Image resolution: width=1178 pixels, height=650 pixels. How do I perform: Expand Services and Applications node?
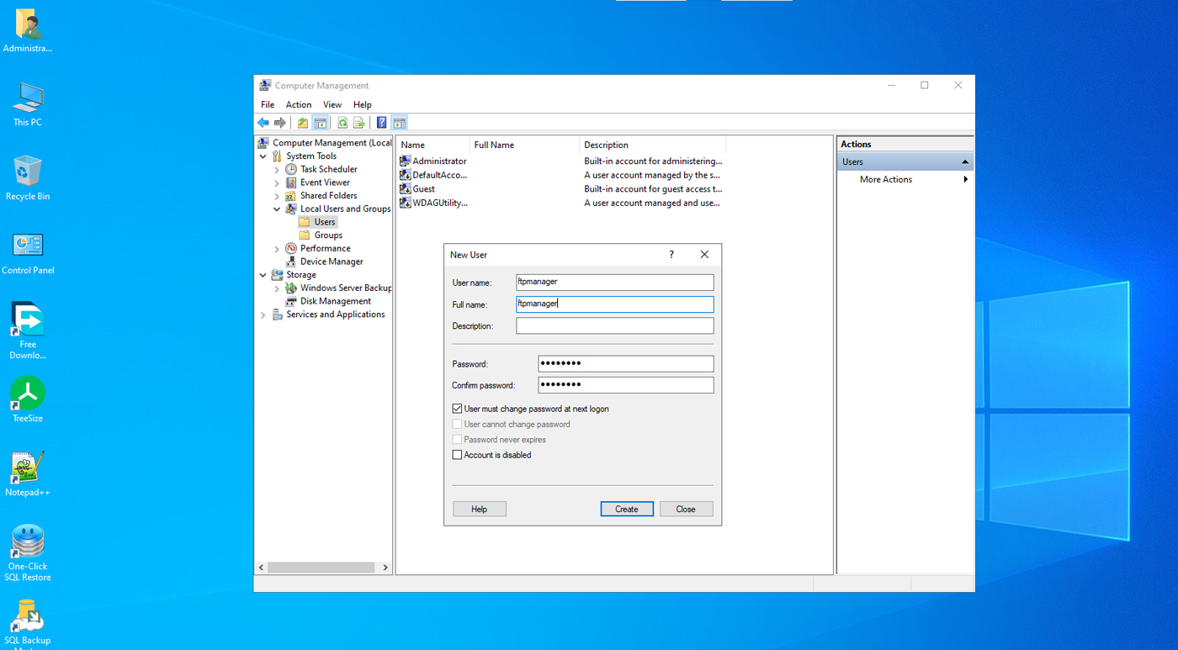(x=263, y=315)
